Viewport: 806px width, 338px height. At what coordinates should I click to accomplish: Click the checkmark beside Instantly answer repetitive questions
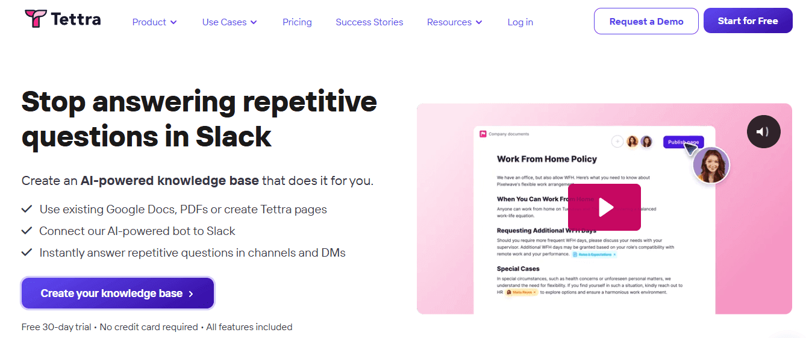27,252
